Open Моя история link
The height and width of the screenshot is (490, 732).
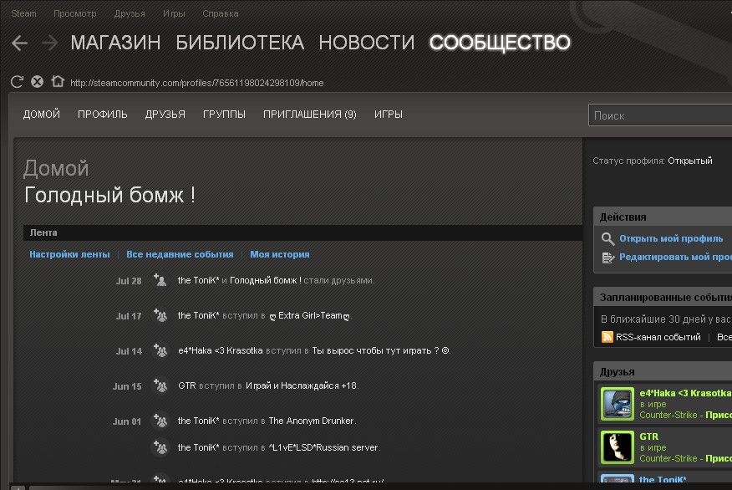[280, 254]
